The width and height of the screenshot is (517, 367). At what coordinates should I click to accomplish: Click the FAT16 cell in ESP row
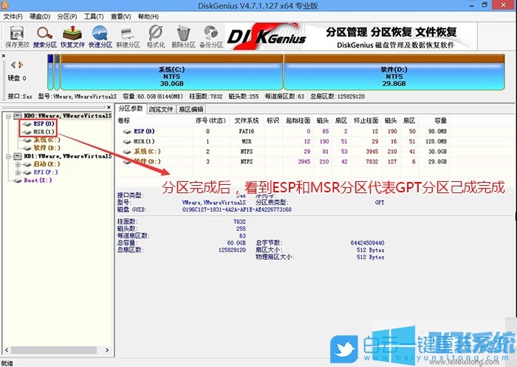246,132
